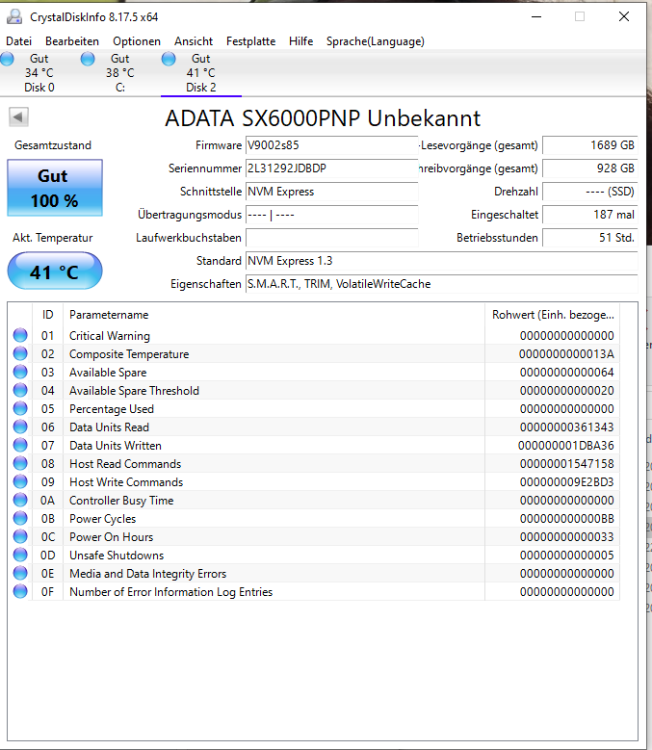652x750 pixels.
Task: Click the status orb of Composite Temperature
Action: pos(20,353)
